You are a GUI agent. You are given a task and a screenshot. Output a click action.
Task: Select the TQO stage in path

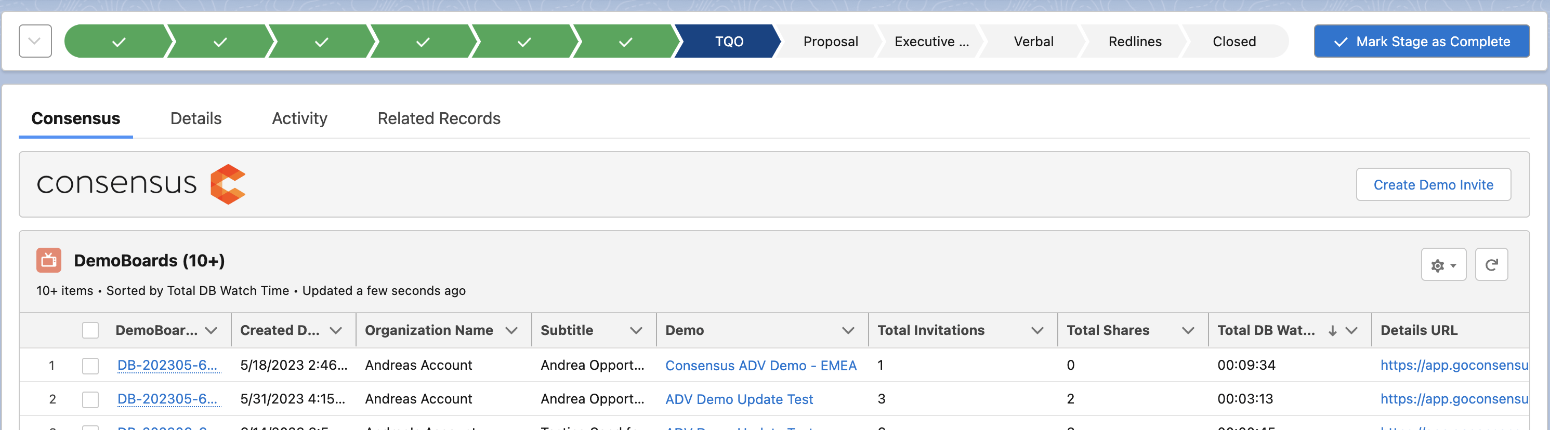pyautogui.click(x=729, y=42)
